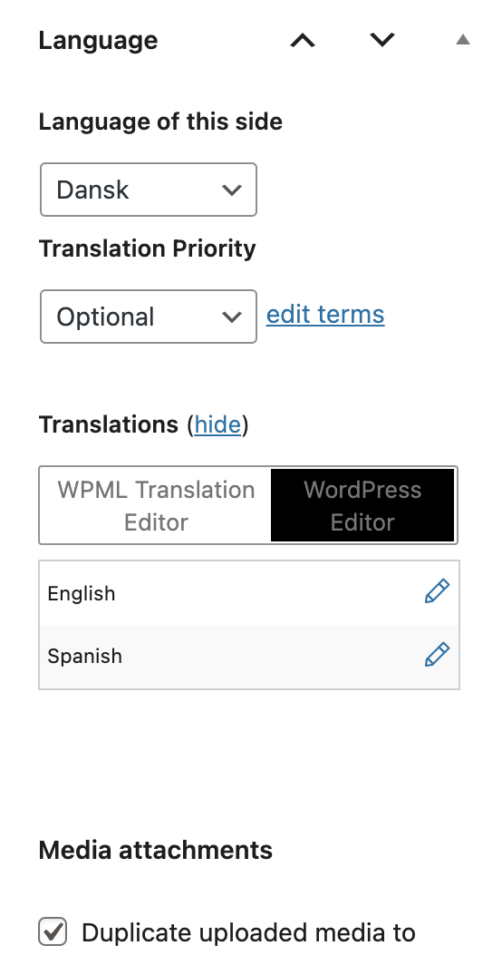Click the Language panel heading
Viewport: 502px width, 965px height.
[x=99, y=41]
